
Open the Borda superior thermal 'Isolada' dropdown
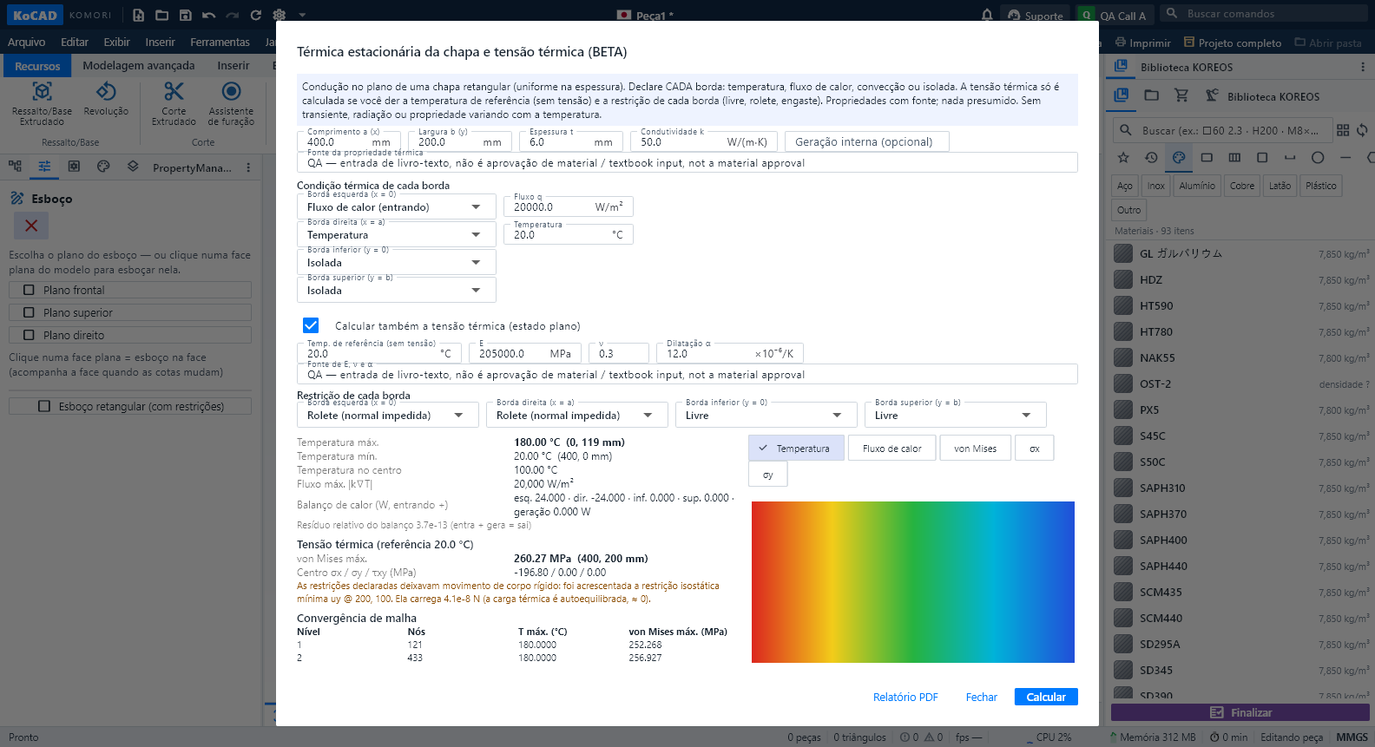[397, 291]
